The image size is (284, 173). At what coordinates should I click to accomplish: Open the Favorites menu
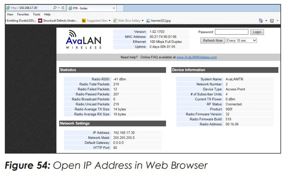pos(23,14)
